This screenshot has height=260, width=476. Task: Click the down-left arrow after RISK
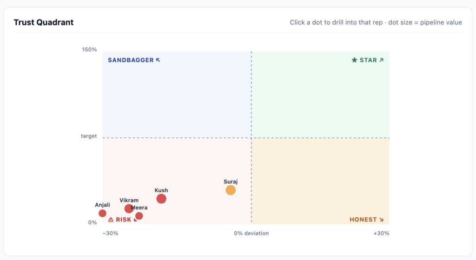tap(135, 220)
